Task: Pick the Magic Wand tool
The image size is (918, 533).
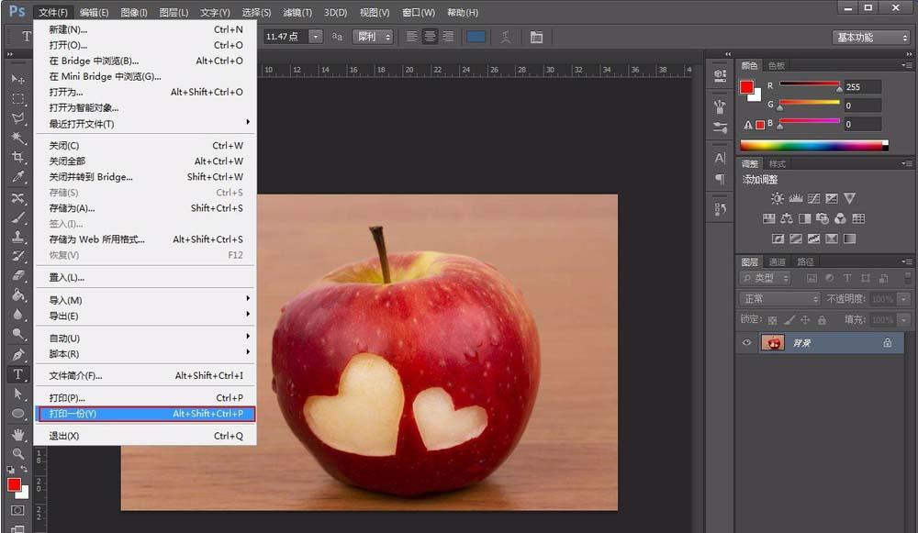Action: (x=17, y=138)
